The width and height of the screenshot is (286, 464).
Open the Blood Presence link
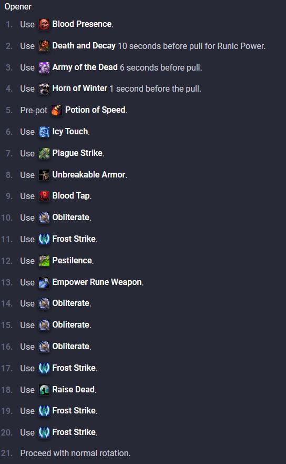(x=82, y=24)
